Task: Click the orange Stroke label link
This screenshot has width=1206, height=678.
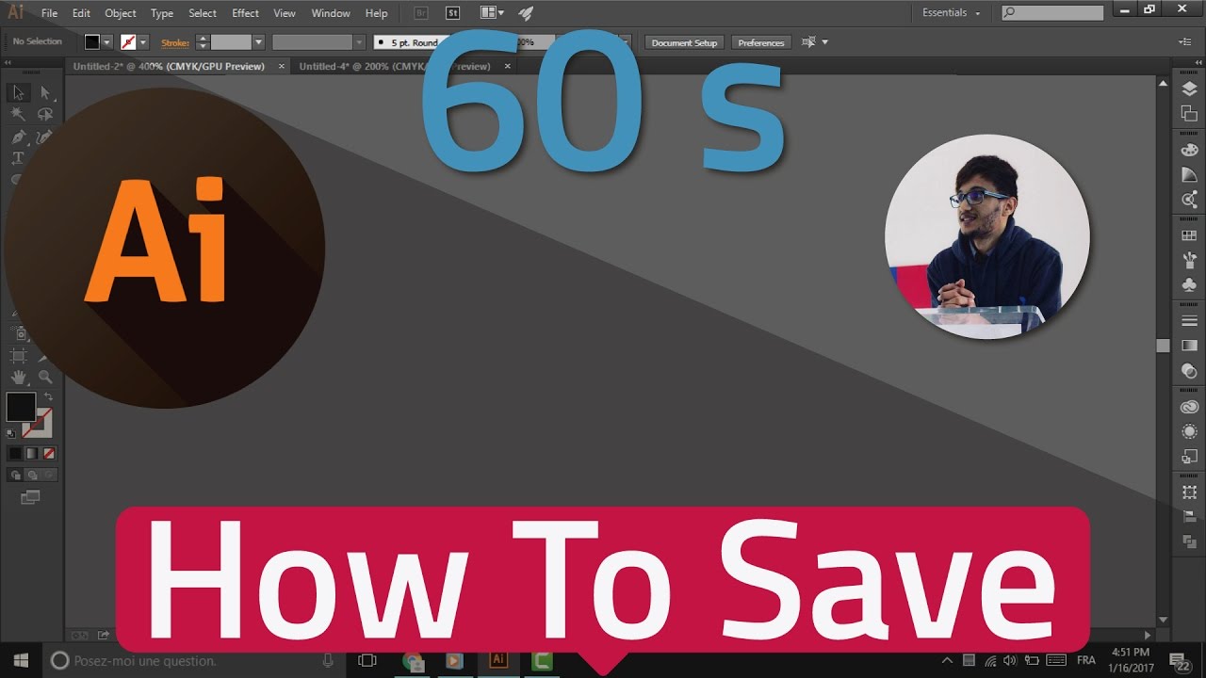Action: click(174, 42)
